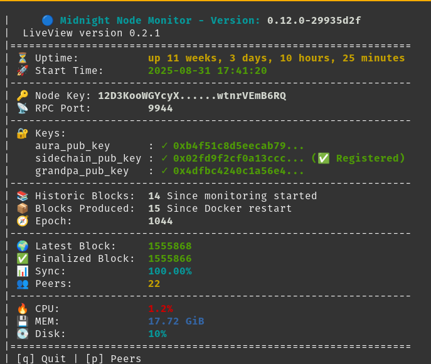Click the books icon beside Historic Blocks
431x364 pixels.
23,195
